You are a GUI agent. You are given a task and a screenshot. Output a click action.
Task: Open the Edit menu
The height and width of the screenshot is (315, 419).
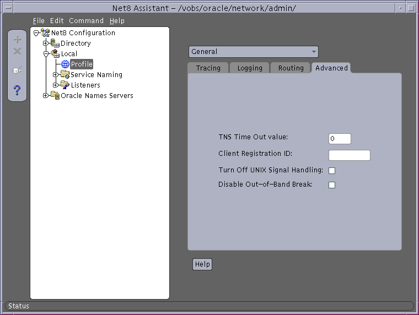(57, 21)
